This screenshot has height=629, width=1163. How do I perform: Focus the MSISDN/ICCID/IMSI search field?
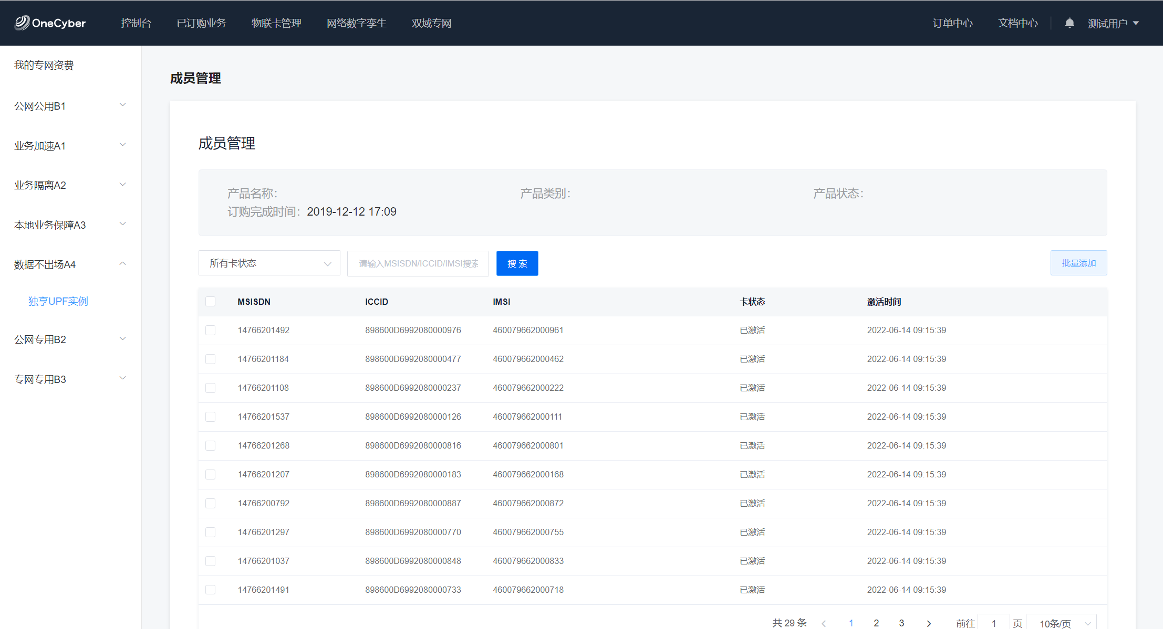click(418, 263)
